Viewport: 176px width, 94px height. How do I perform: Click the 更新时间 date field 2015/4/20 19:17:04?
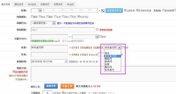pyautogui.click(x=49, y=62)
